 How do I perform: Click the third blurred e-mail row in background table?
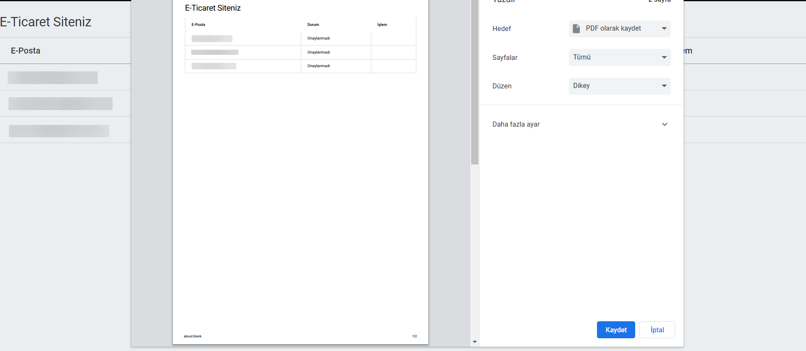pos(59,131)
